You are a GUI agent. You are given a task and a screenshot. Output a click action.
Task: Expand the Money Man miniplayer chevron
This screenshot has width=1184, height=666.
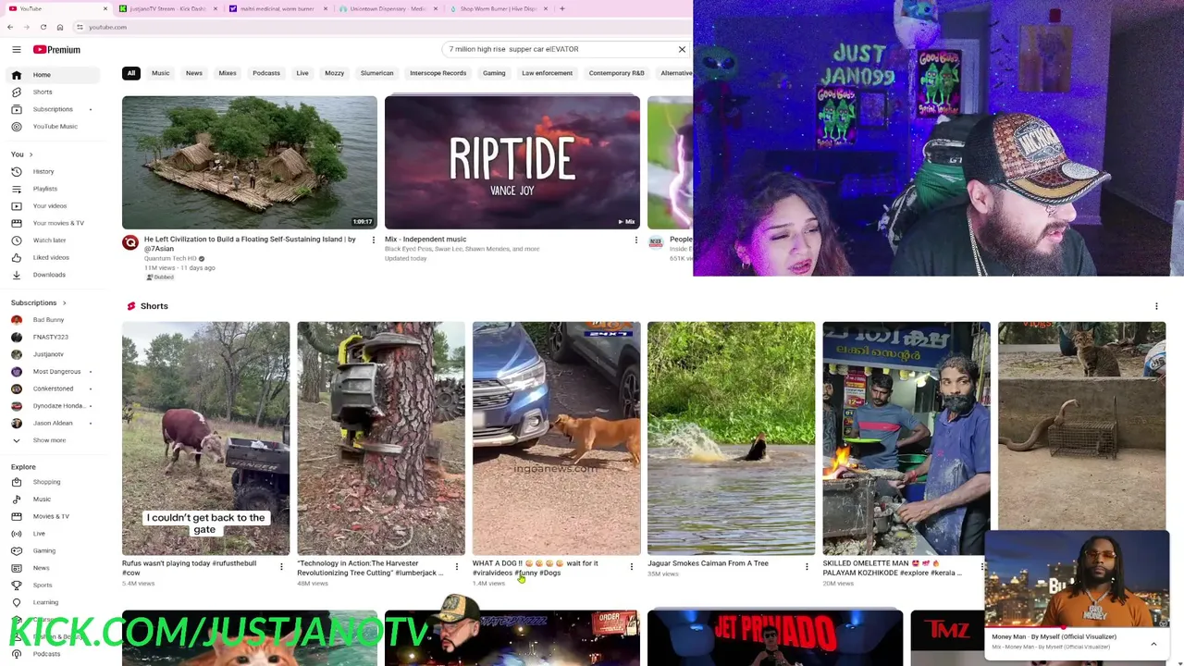1153,644
